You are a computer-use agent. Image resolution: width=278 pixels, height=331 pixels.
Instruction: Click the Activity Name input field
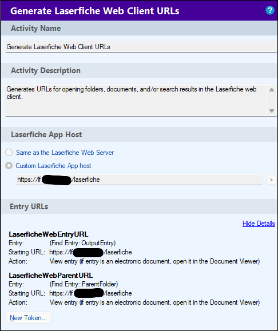coord(141,47)
